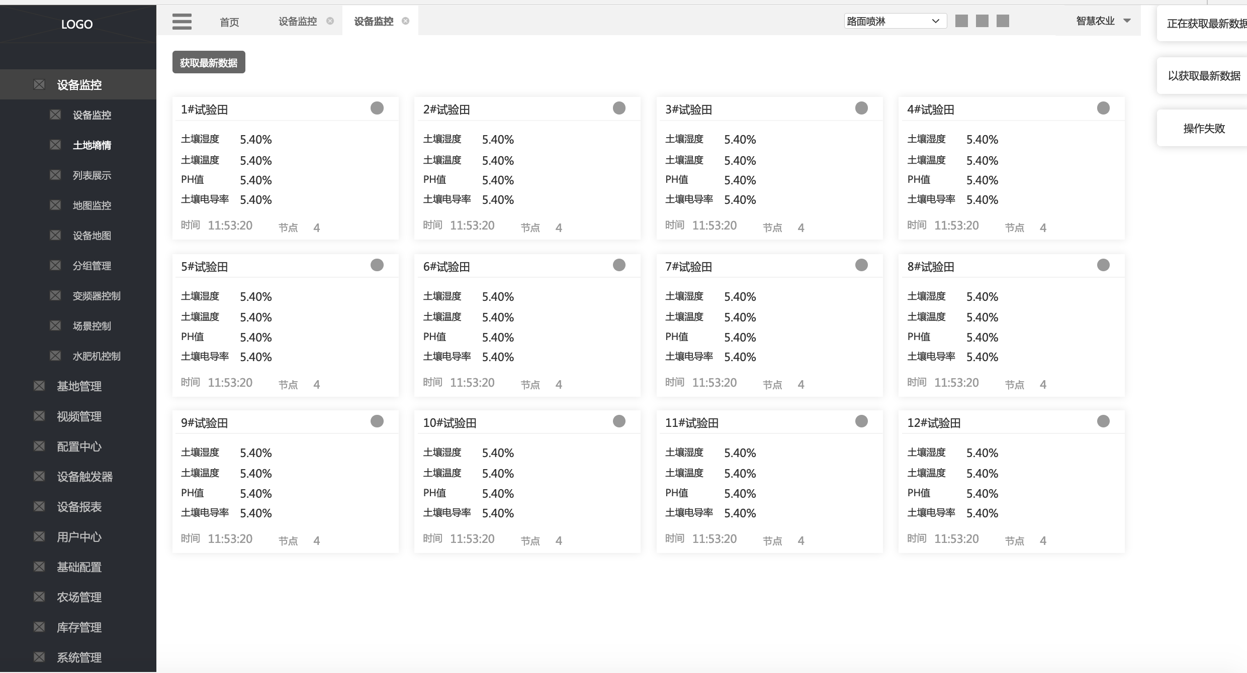This screenshot has height=673, width=1247.
Task: Click the 操作失败 notification
Action: point(1202,128)
